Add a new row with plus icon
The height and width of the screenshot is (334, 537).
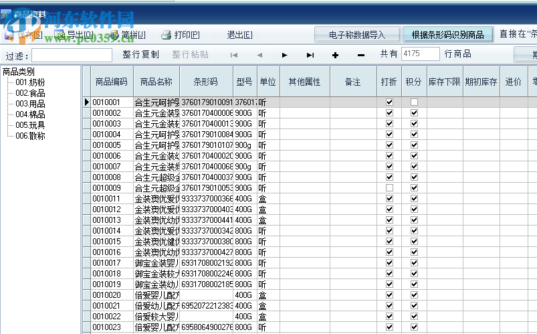point(335,55)
